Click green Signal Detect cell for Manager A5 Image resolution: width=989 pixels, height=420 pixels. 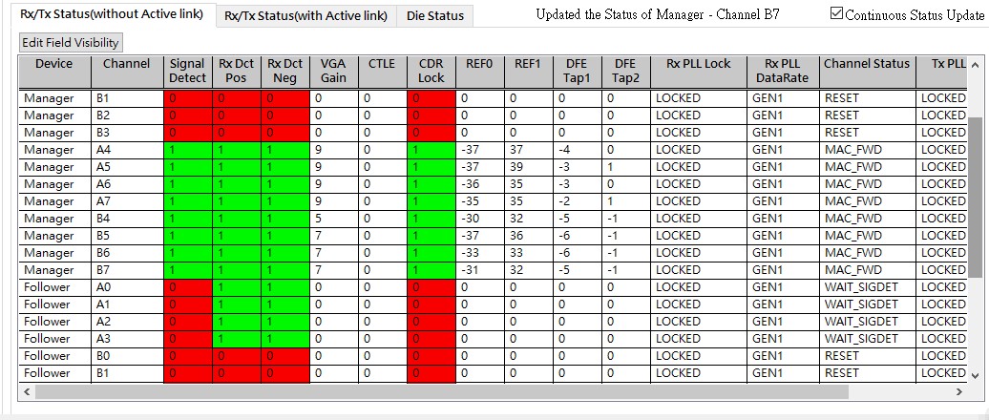point(188,167)
